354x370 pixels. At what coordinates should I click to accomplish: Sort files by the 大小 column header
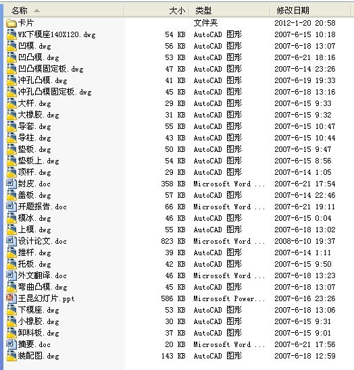[x=156, y=11]
